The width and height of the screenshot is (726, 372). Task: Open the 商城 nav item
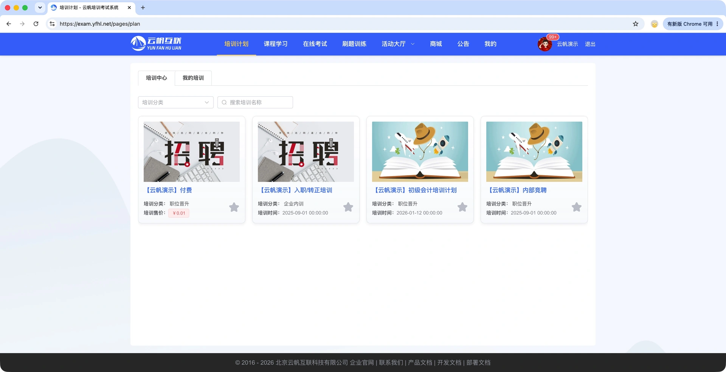(436, 44)
